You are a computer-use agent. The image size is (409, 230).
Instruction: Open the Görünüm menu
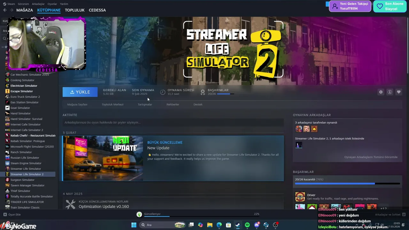(23, 4)
